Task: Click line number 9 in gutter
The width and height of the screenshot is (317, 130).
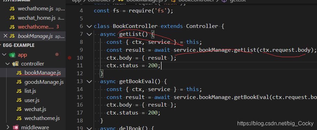Action: [x=81, y=50]
